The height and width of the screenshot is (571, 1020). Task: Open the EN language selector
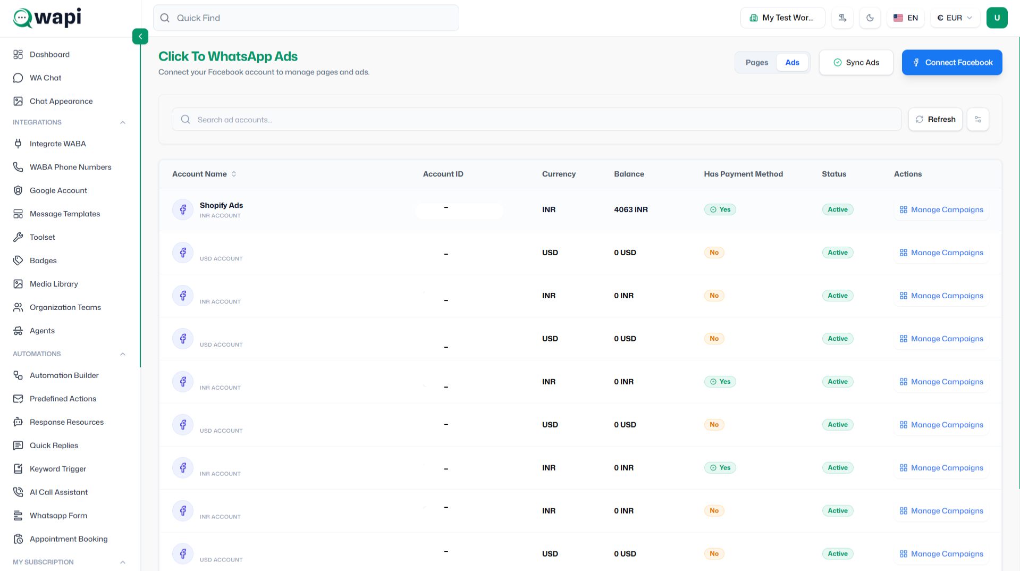[x=906, y=18]
